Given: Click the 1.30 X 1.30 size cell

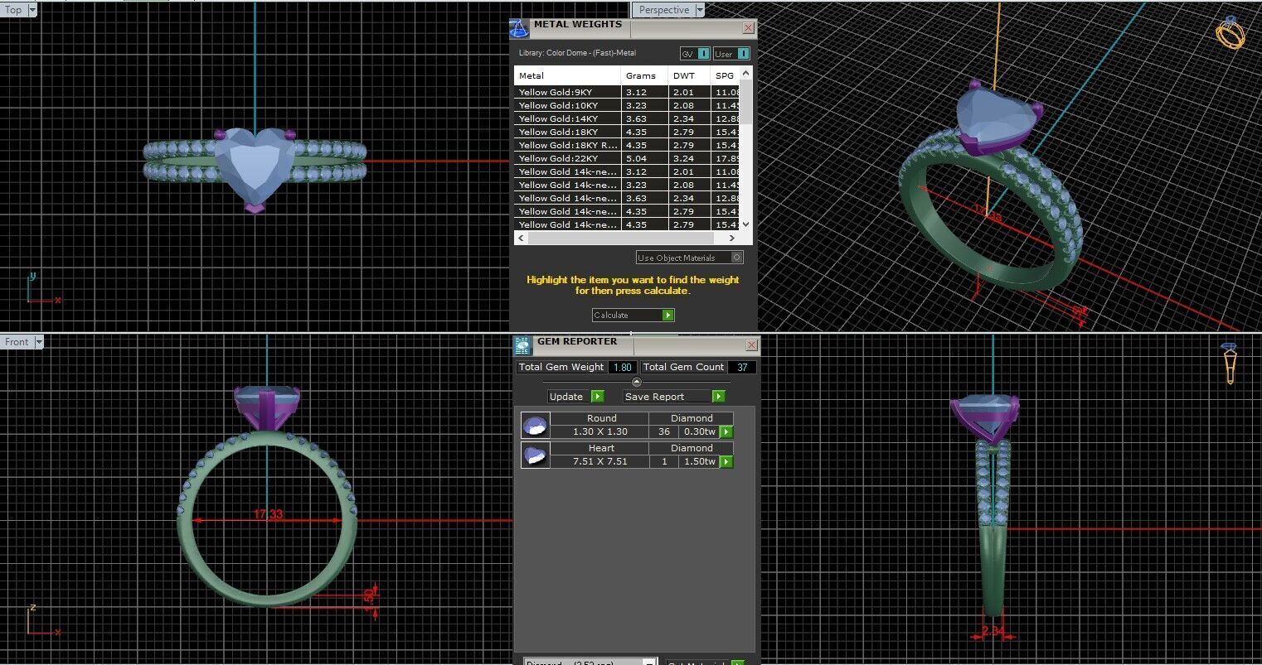Looking at the screenshot, I should (x=600, y=431).
